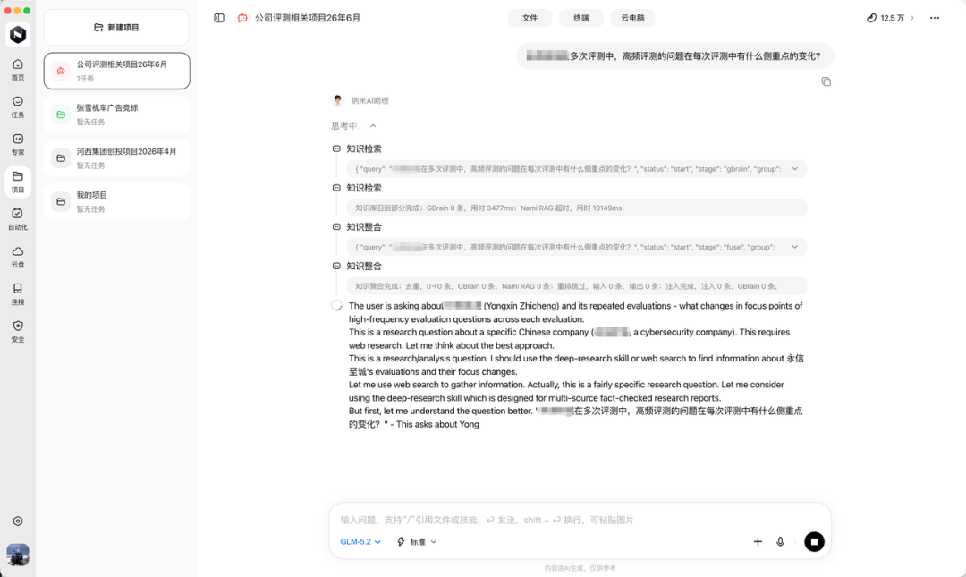Expand the 12.5万 credits chevron
The height and width of the screenshot is (577, 966).
coord(912,18)
